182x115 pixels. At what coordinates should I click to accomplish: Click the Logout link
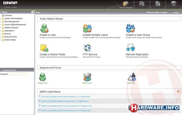coord(164,12)
